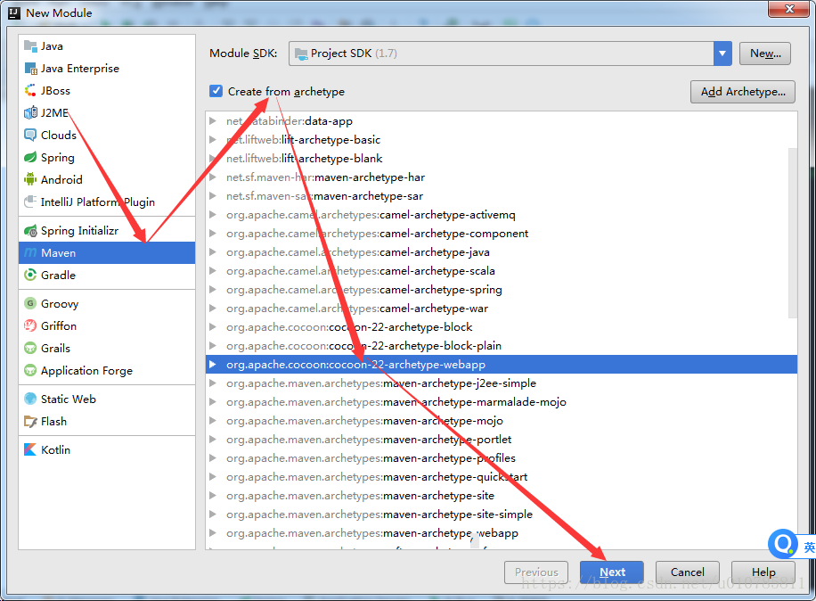Open the Module SDK dropdown

tap(722, 54)
